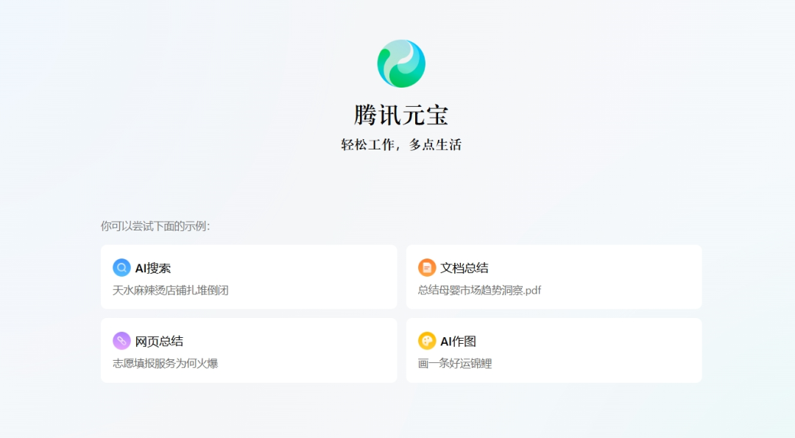Select the 网页总结 example card

tap(248, 350)
